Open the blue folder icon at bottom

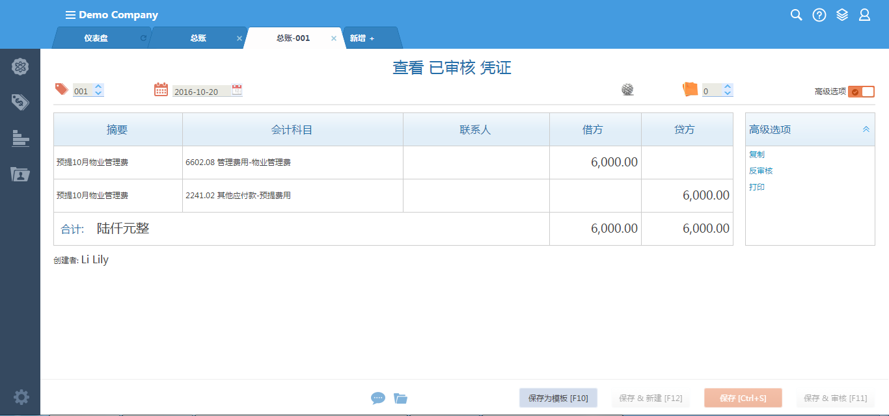tap(400, 398)
